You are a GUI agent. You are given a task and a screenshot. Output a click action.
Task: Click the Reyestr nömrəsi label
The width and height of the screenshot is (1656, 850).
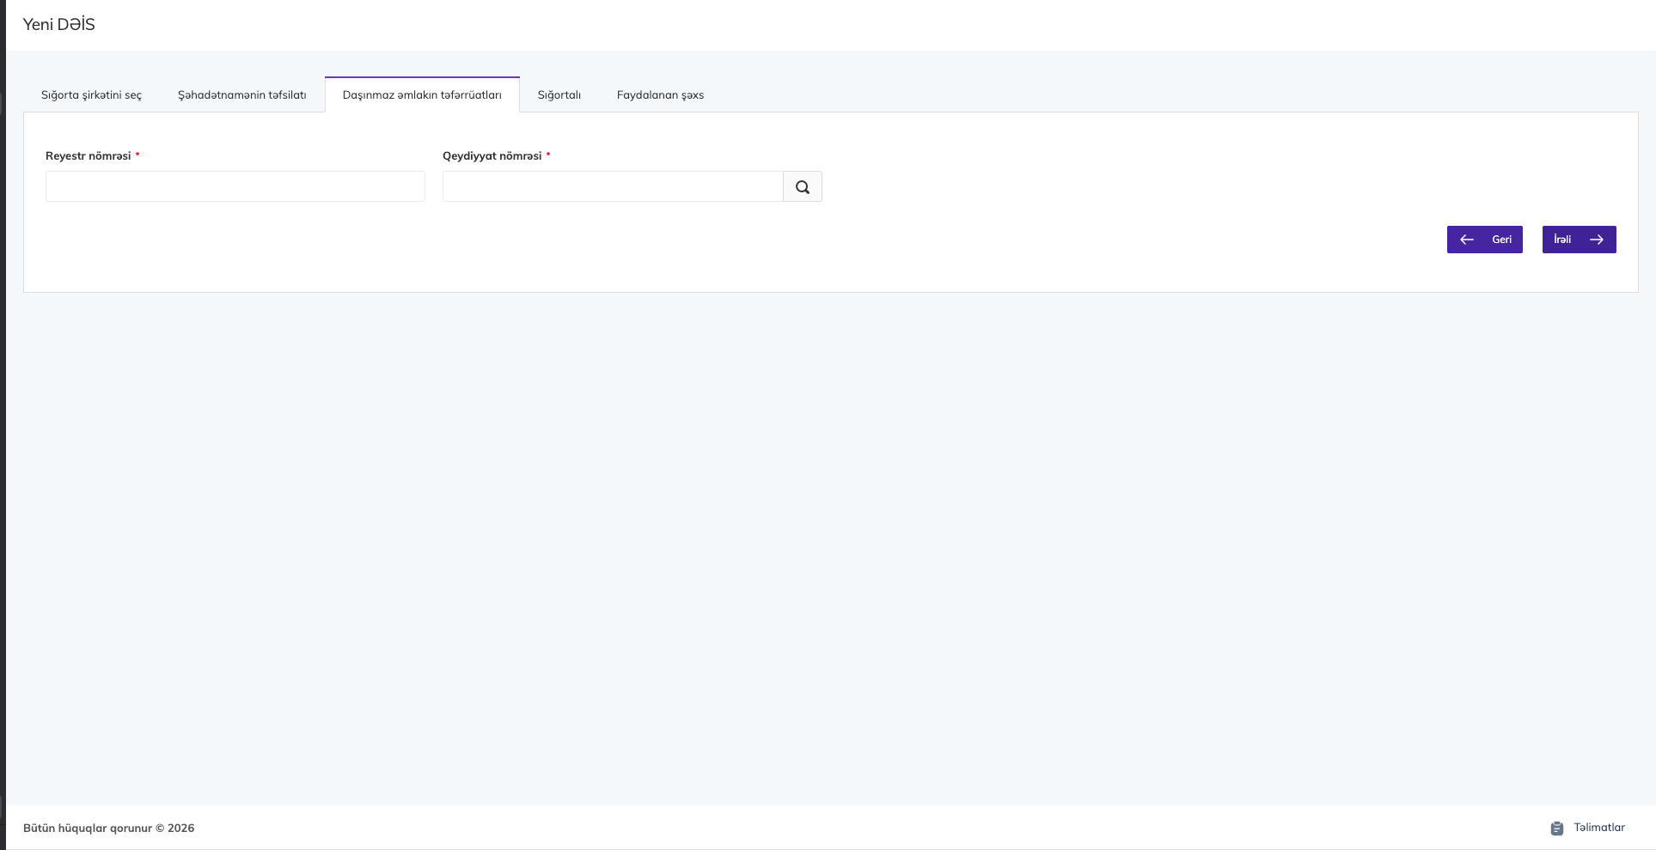[88, 156]
